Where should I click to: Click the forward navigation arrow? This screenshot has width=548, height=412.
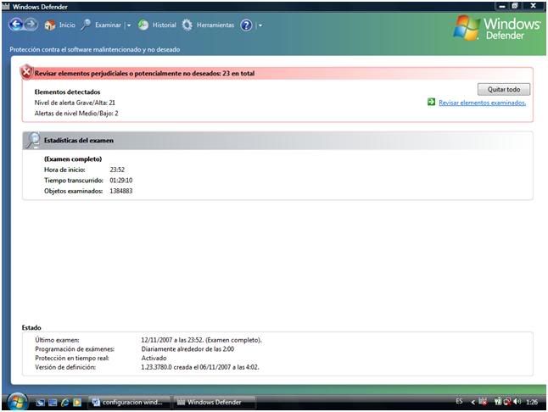[x=31, y=25]
